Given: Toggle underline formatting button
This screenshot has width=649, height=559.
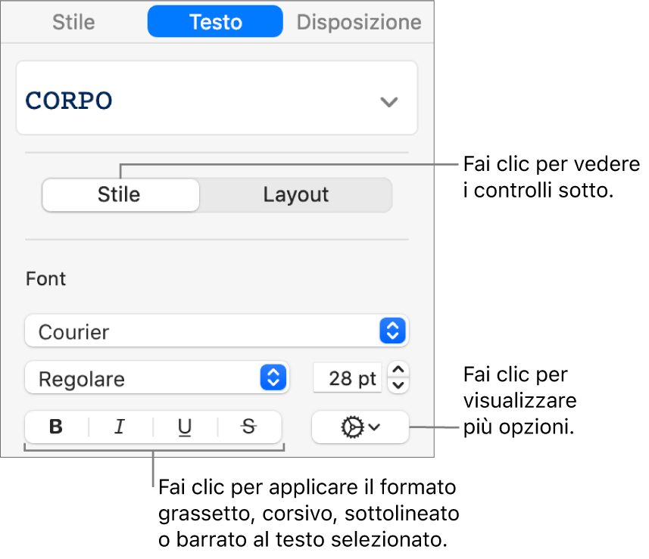Looking at the screenshot, I should (x=185, y=427).
